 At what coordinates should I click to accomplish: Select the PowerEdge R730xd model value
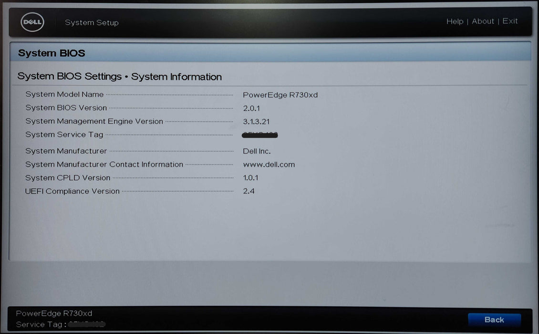point(280,95)
